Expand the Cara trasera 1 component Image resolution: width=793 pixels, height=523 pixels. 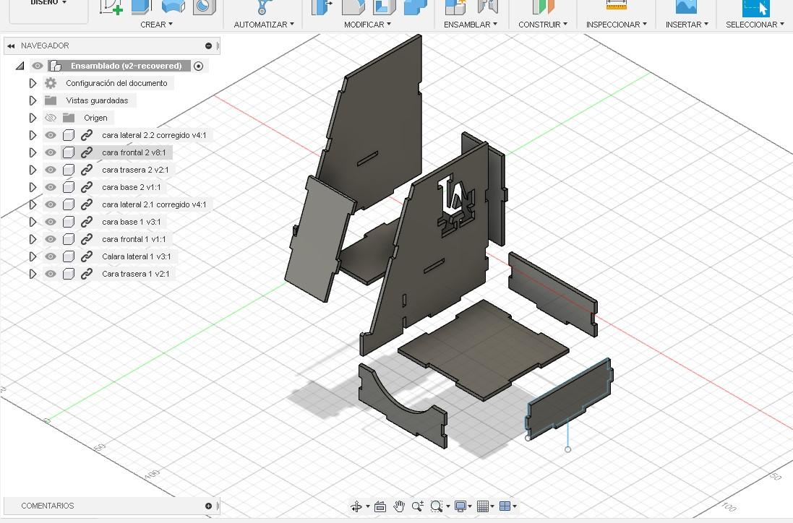click(33, 274)
